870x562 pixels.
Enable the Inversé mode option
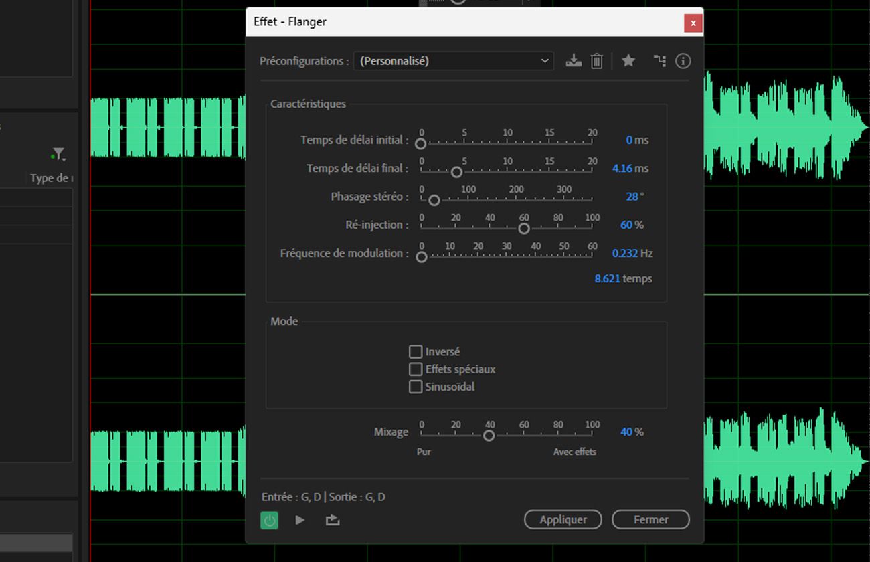(x=416, y=351)
